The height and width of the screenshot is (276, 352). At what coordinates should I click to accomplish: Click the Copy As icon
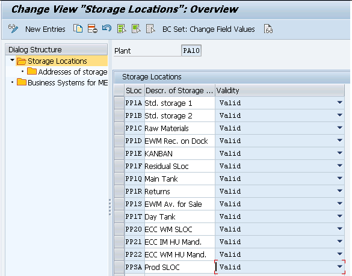coord(78,29)
